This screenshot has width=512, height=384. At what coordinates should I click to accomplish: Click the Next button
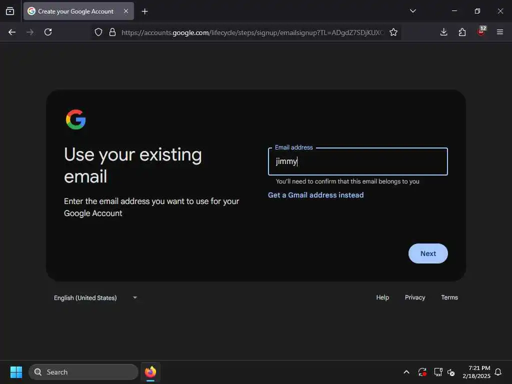[428, 253]
